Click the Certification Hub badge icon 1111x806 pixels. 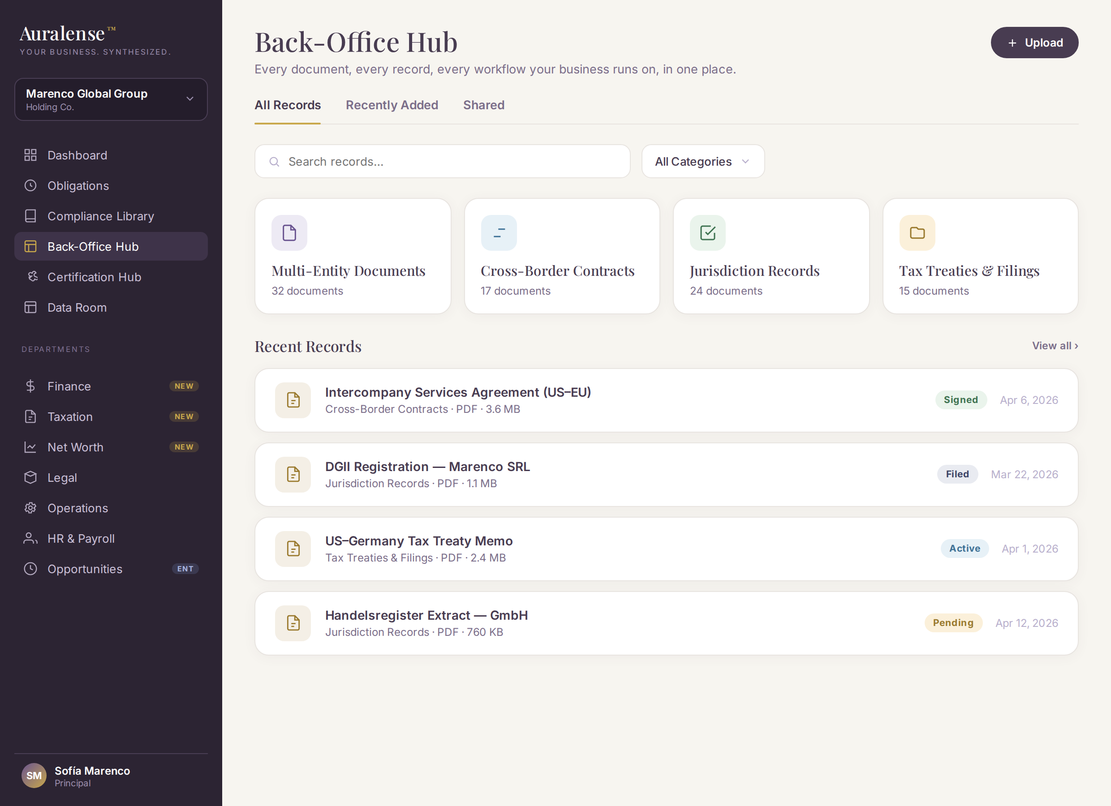pyautogui.click(x=32, y=277)
